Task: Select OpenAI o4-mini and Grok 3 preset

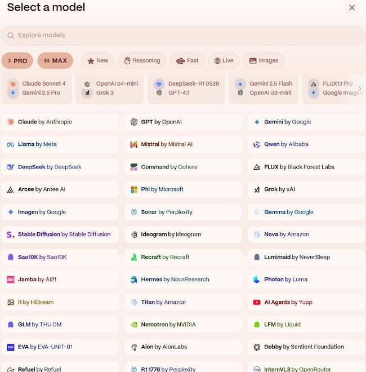Action: [x=109, y=88]
